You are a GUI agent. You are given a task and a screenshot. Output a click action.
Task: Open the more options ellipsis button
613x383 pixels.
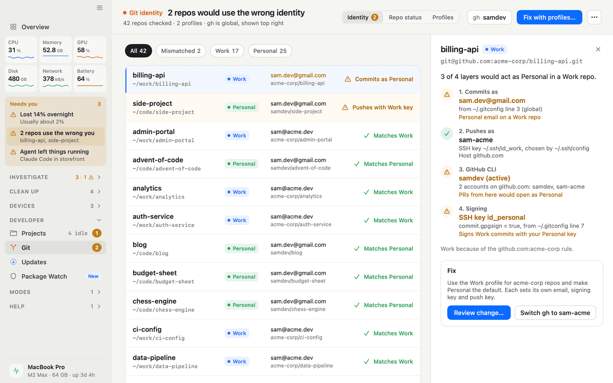pos(594,17)
